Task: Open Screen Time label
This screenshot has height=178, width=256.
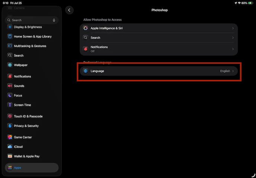Action: pos(22,105)
